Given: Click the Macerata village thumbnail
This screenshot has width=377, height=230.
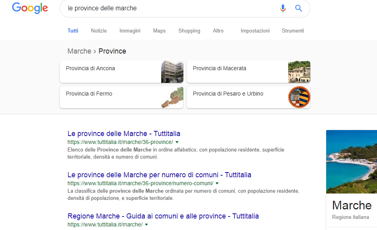Looking at the screenshot, I should (x=299, y=72).
